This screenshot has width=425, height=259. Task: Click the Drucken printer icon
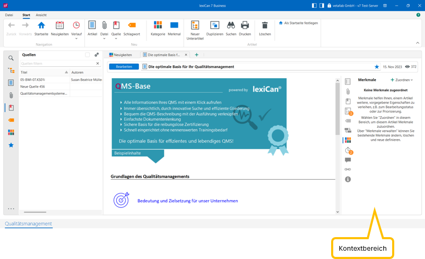[245, 26]
